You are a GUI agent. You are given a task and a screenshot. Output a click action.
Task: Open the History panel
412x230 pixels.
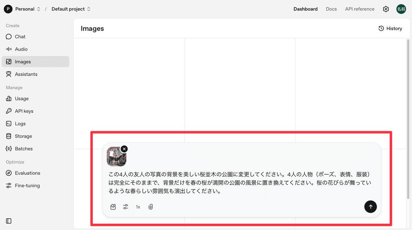point(390,28)
